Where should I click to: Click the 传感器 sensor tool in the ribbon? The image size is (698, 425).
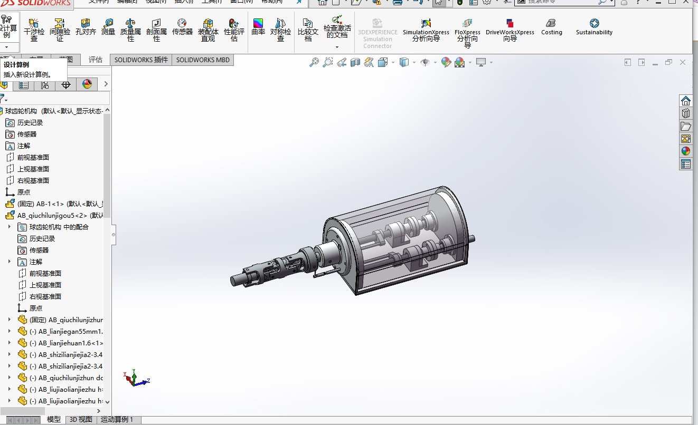point(182,27)
